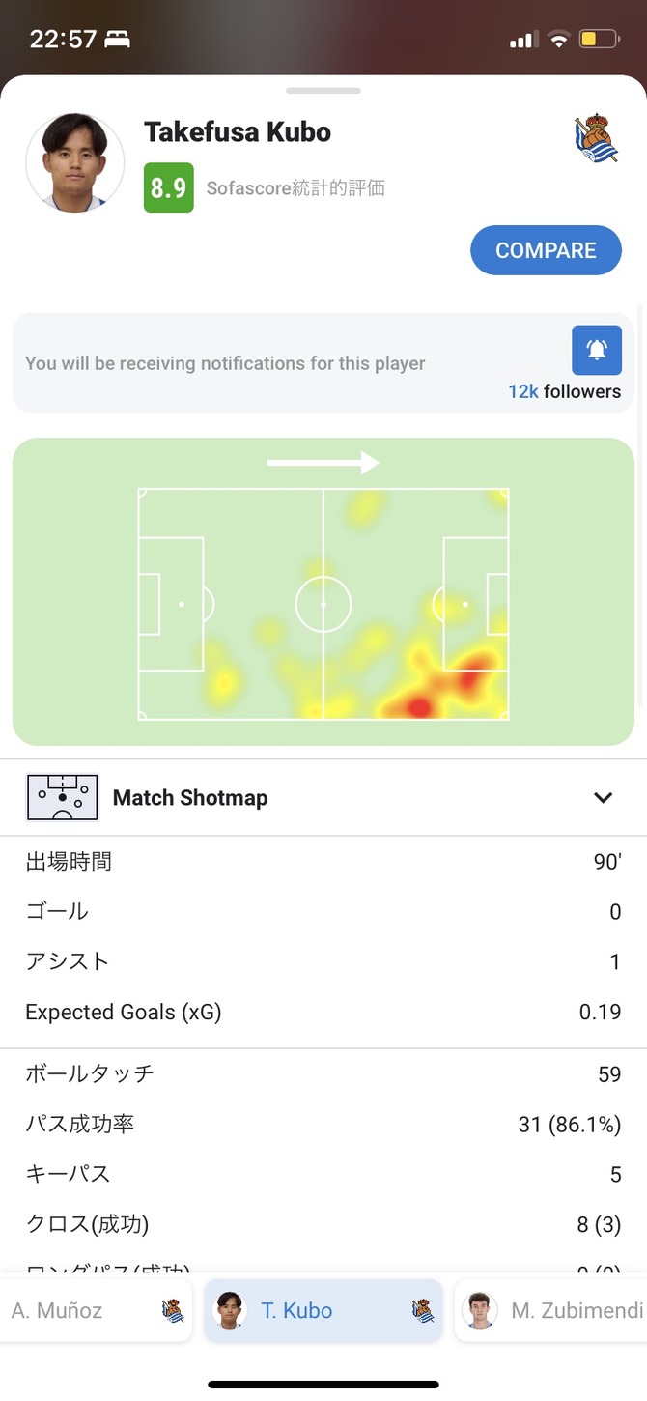The image size is (647, 1401).
Task: Tap the white direction arrow above heatmap
Action: coord(323,463)
